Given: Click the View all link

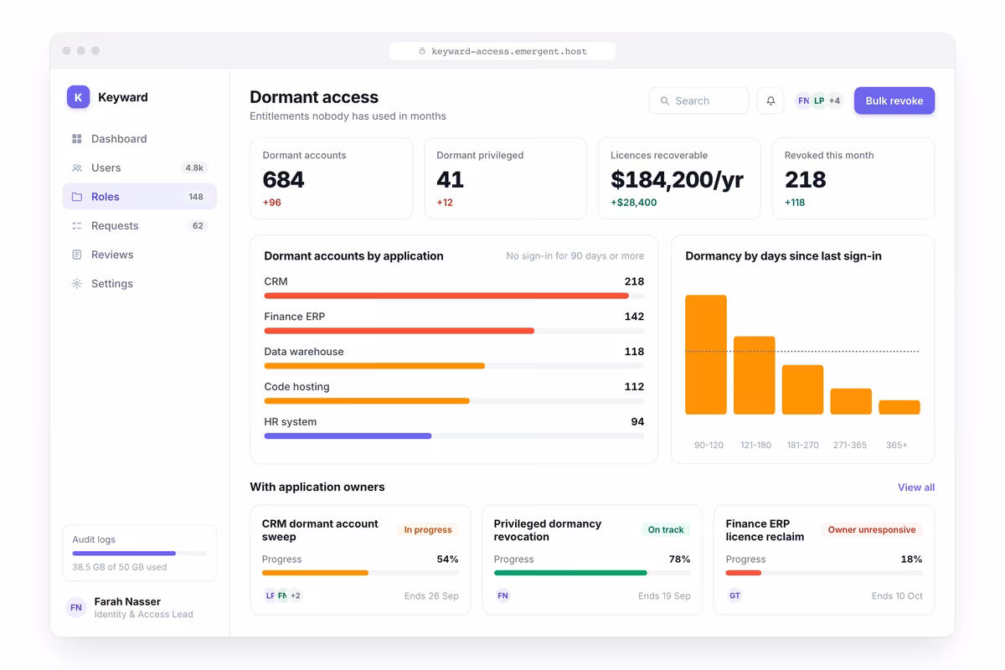Looking at the screenshot, I should [916, 487].
